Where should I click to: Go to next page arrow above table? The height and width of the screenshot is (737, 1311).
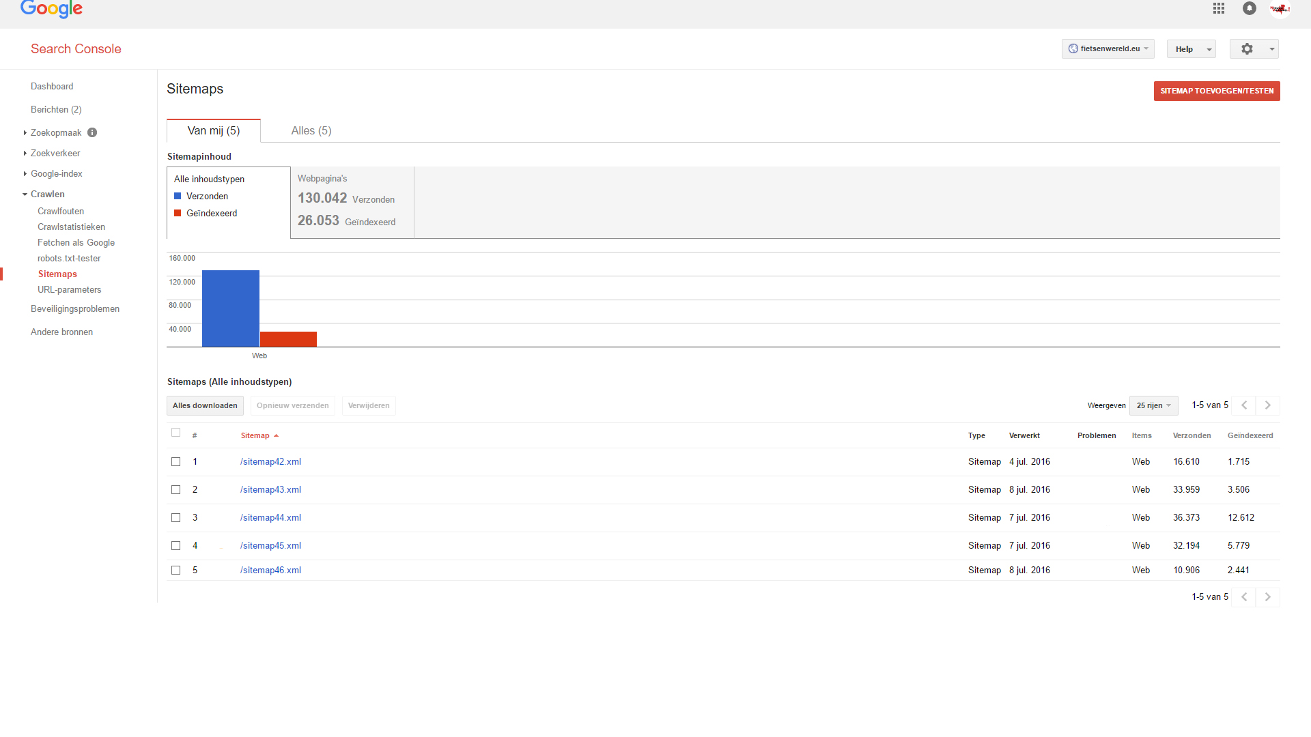click(1268, 405)
